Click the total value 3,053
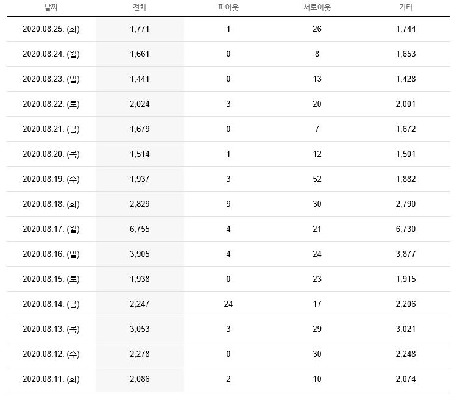474x397 pixels. (x=140, y=329)
